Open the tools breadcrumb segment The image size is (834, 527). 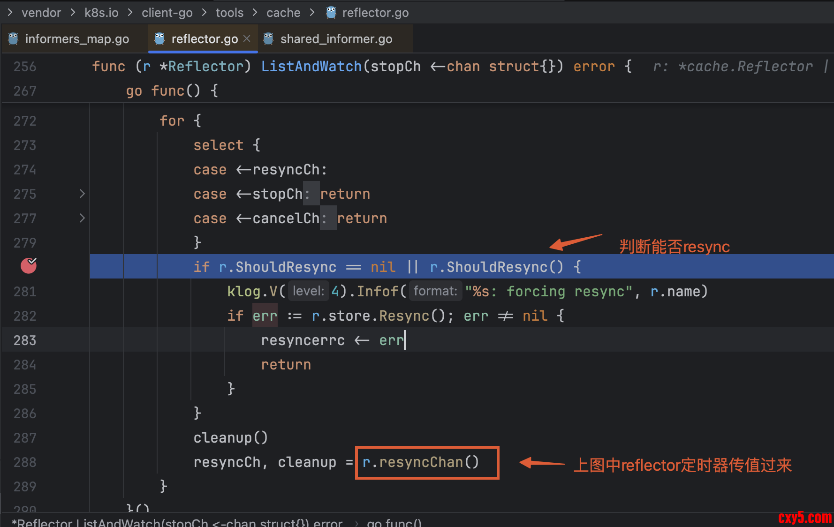(x=229, y=13)
